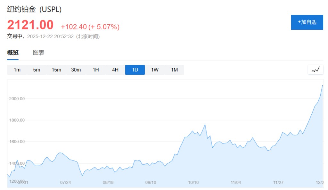Select the 30m chart interval

76,70
